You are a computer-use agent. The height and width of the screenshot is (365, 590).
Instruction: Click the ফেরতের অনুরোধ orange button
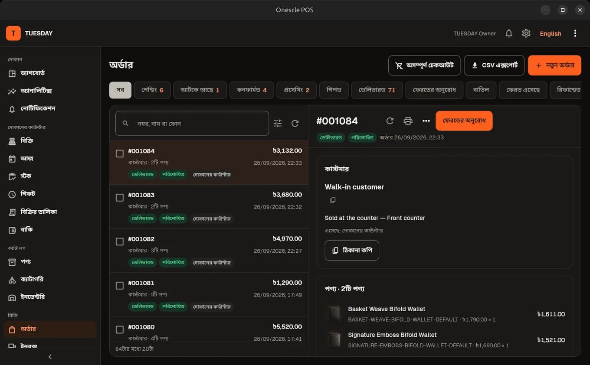(x=464, y=121)
